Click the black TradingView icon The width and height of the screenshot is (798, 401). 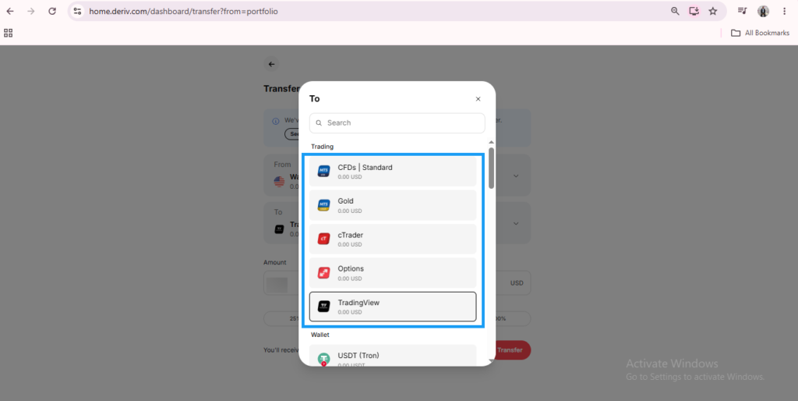pos(323,307)
